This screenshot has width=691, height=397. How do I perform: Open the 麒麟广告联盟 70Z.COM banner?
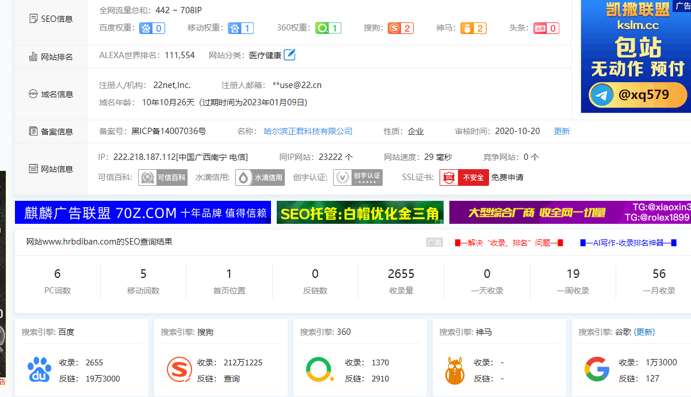click(143, 212)
